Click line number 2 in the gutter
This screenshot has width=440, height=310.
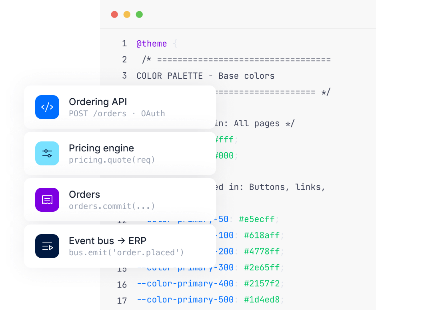tap(124, 60)
